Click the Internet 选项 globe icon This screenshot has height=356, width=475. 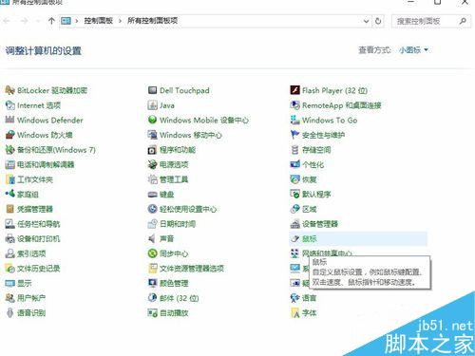[x=9, y=105]
